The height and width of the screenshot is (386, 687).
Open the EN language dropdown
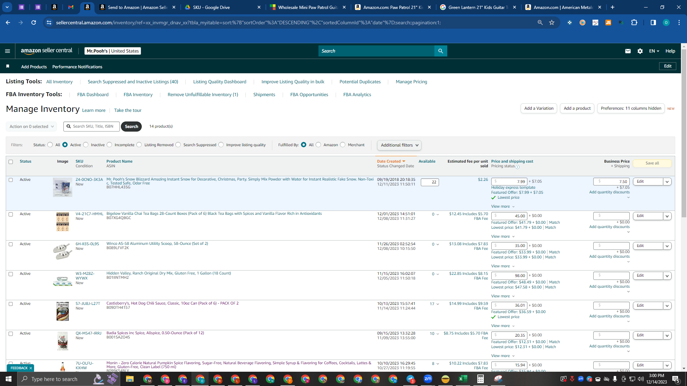pos(654,51)
